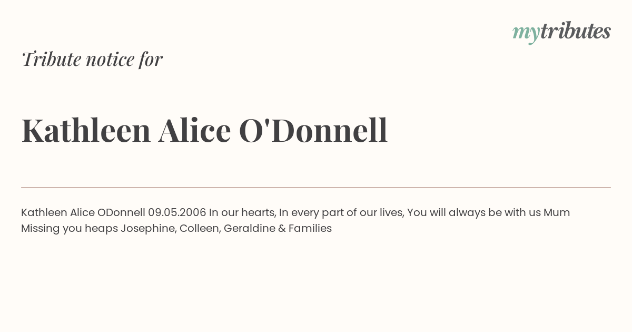Screen dimensions: 632x332
Task: Click the word "Tribute" in the italic heading
Action: [51, 59]
